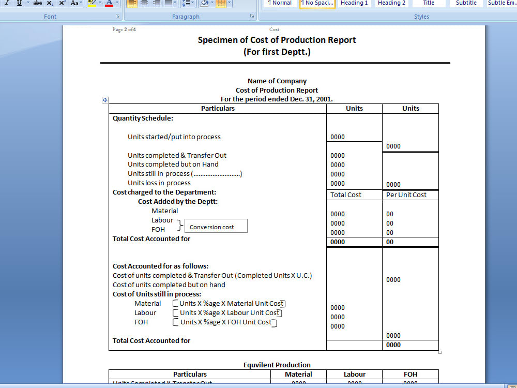Apply the Title style
Viewport: 517px width, 388px height.
point(429,3)
